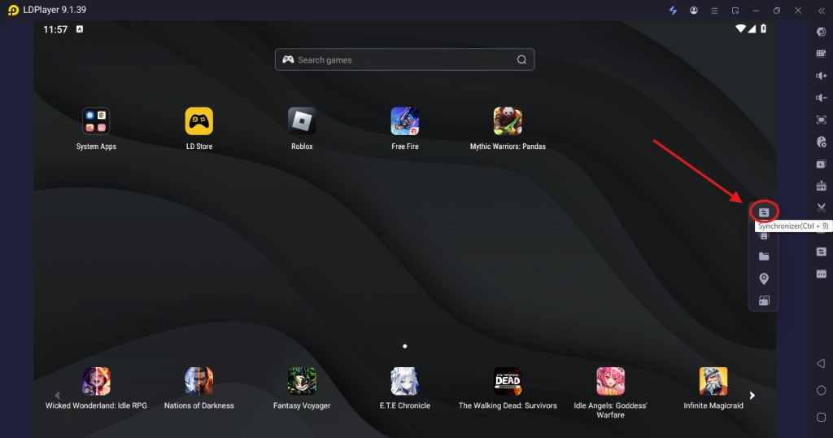Viewport: 833px width, 438px height.
Task: Click the scissors screenshot icon in sidebar
Action: (x=821, y=208)
